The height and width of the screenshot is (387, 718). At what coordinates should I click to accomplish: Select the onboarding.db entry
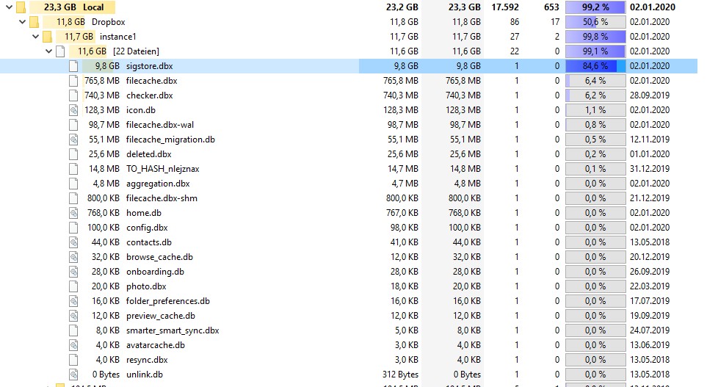155,272
